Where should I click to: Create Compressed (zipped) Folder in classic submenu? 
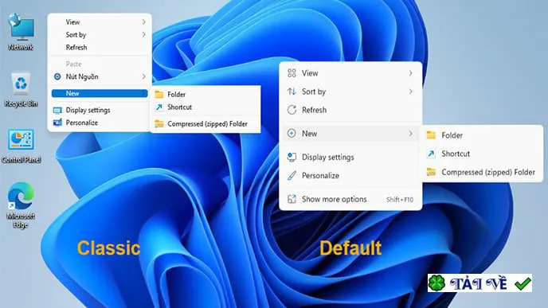point(205,123)
